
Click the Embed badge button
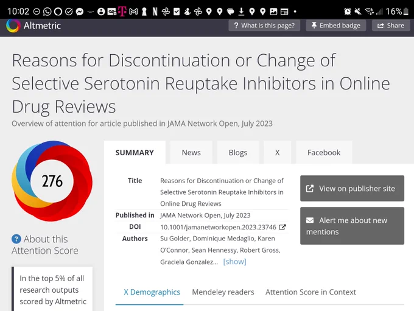[x=336, y=26]
